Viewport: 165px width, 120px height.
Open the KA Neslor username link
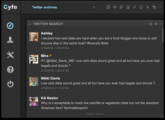[50, 98]
